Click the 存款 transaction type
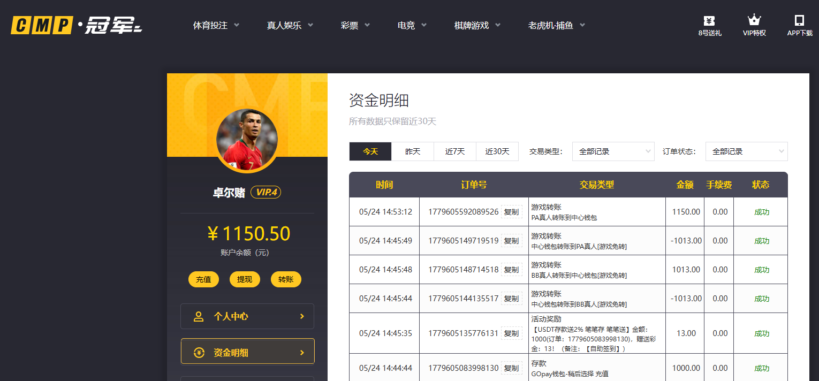The image size is (819, 381). click(x=539, y=363)
